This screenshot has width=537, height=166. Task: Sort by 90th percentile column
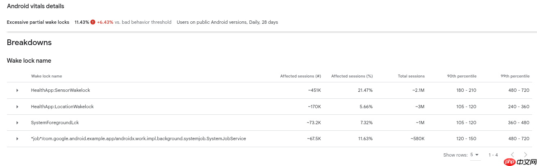pyautogui.click(x=462, y=76)
